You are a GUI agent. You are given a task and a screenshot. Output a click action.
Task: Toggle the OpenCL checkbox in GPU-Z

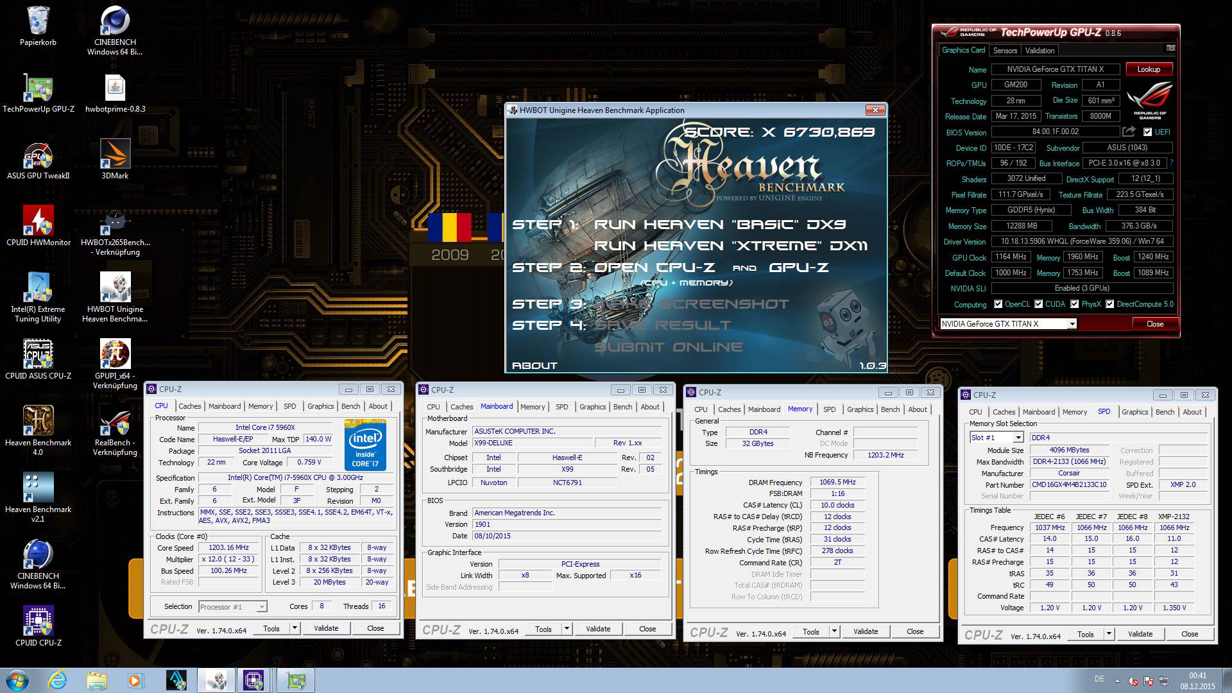(x=998, y=304)
